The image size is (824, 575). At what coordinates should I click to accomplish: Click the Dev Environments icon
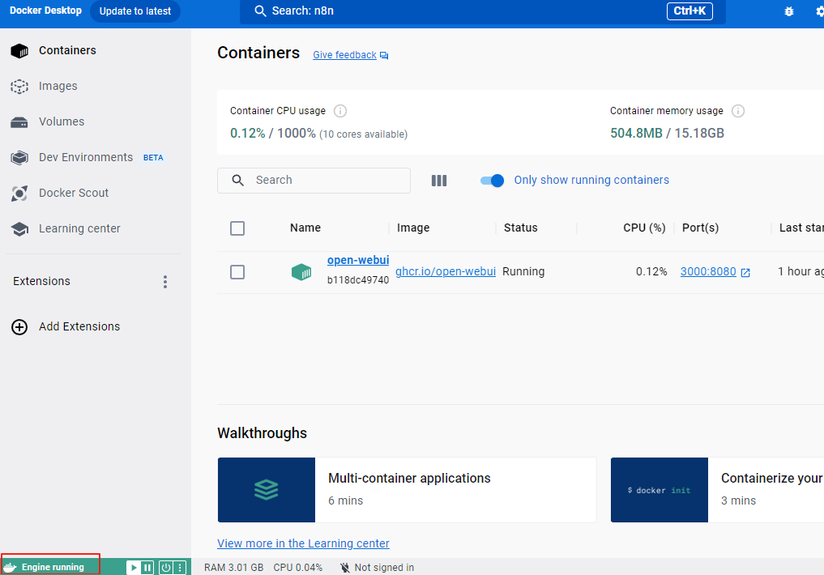[19, 158]
